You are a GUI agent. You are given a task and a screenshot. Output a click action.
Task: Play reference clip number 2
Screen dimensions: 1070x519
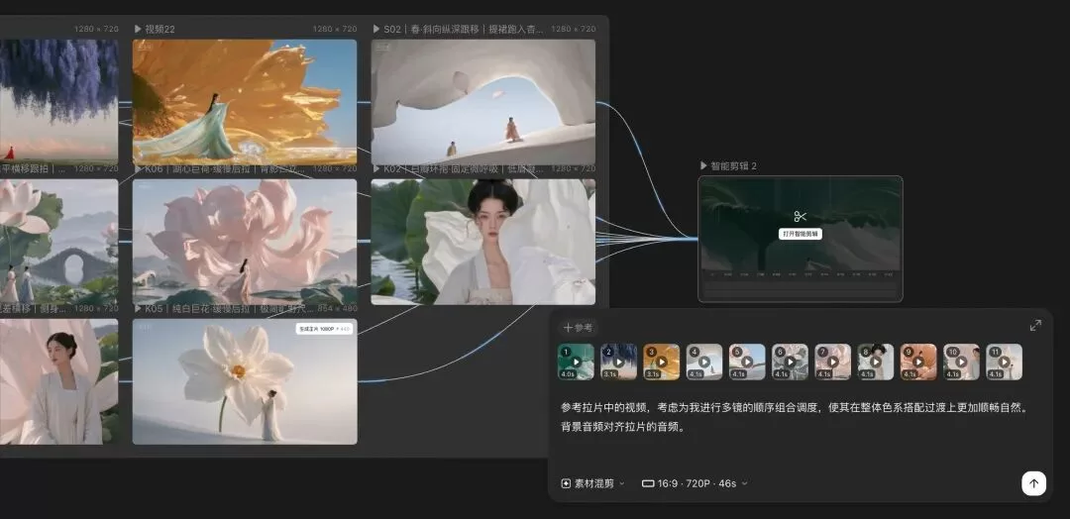click(x=618, y=362)
